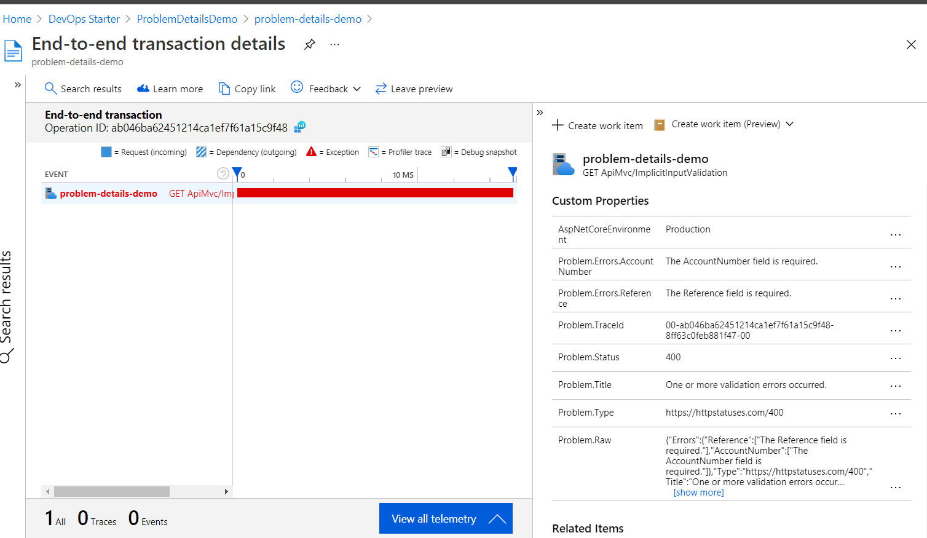Image resolution: width=927 pixels, height=538 pixels.
Task: Open ellipsis menu for Problem.TraceId row
Action: [x=896, y=331]
